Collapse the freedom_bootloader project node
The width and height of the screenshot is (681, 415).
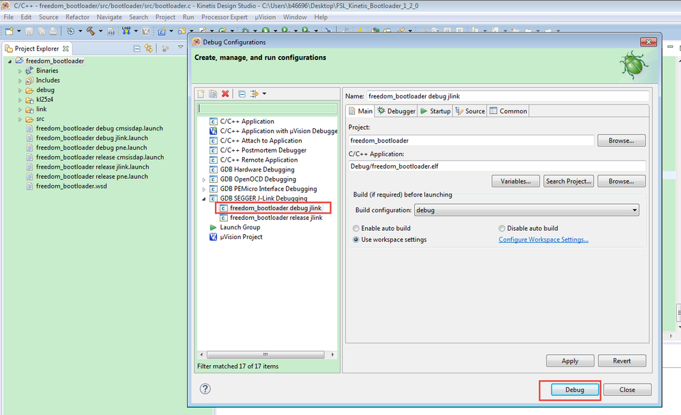point(10,61)
